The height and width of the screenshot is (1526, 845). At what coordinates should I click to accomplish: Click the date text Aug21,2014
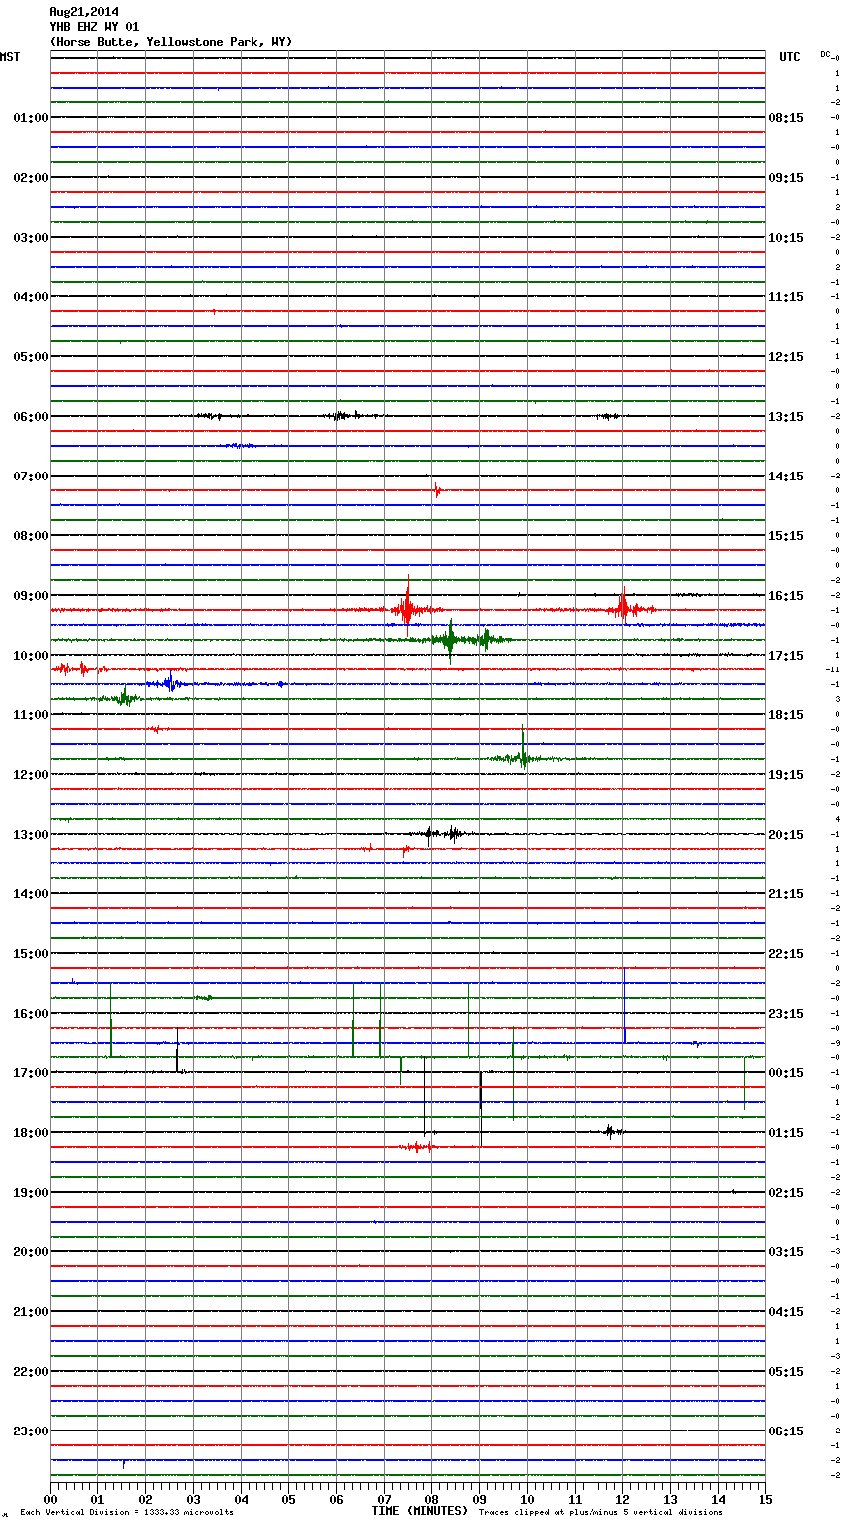click(x=84, y=12)
